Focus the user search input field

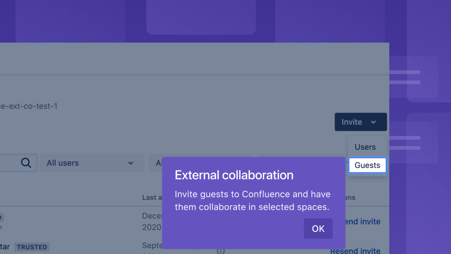17,163
